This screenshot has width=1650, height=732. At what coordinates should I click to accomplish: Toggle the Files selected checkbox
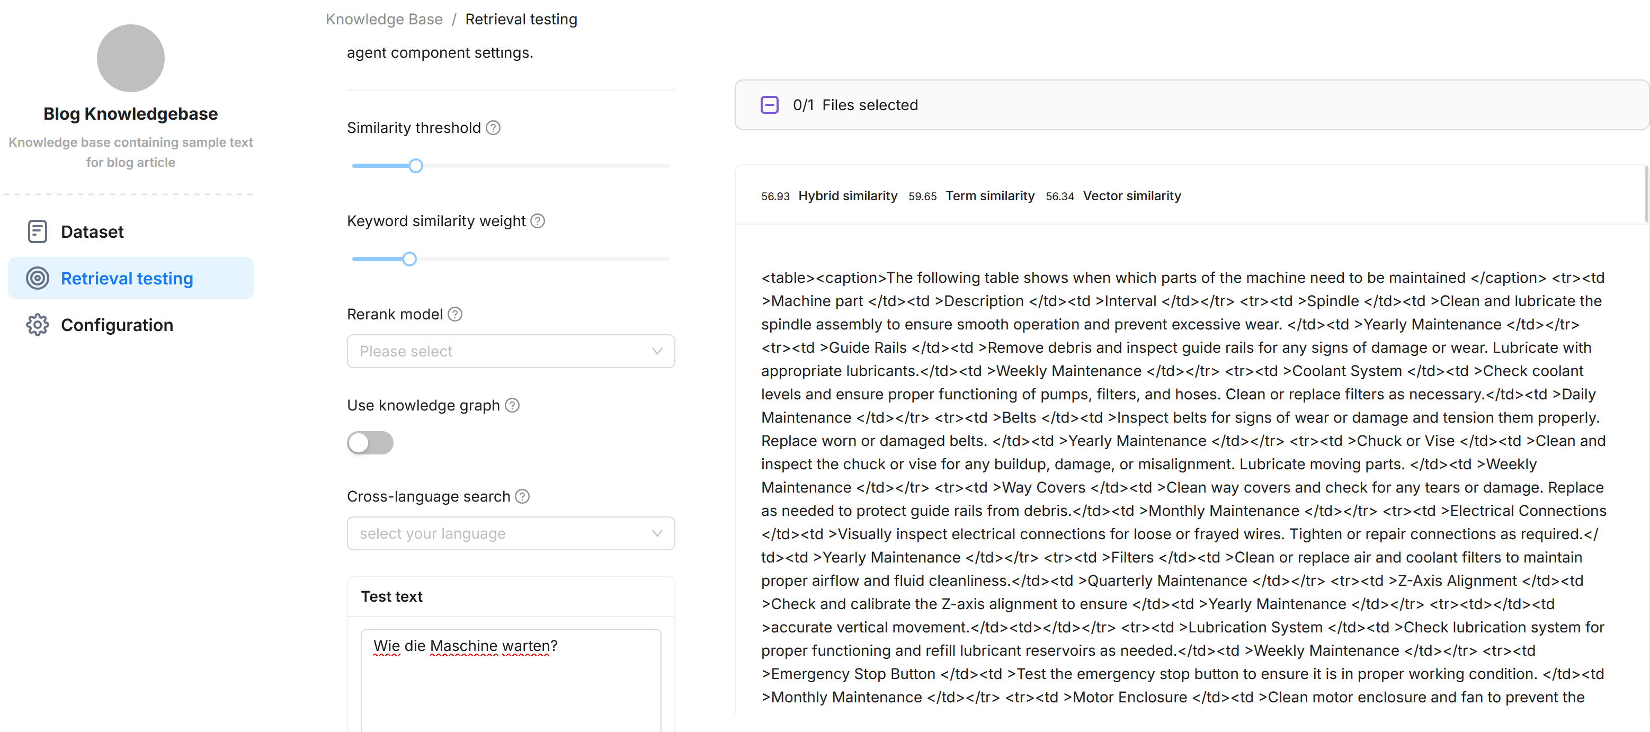[x=769, y=105]
